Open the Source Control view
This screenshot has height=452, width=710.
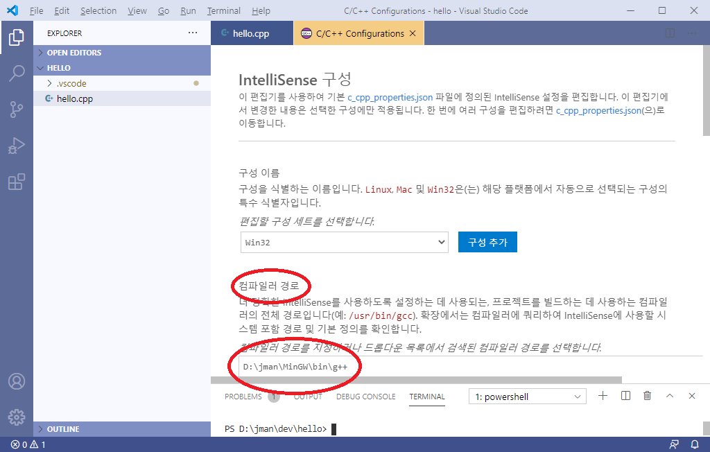(17, 109)
